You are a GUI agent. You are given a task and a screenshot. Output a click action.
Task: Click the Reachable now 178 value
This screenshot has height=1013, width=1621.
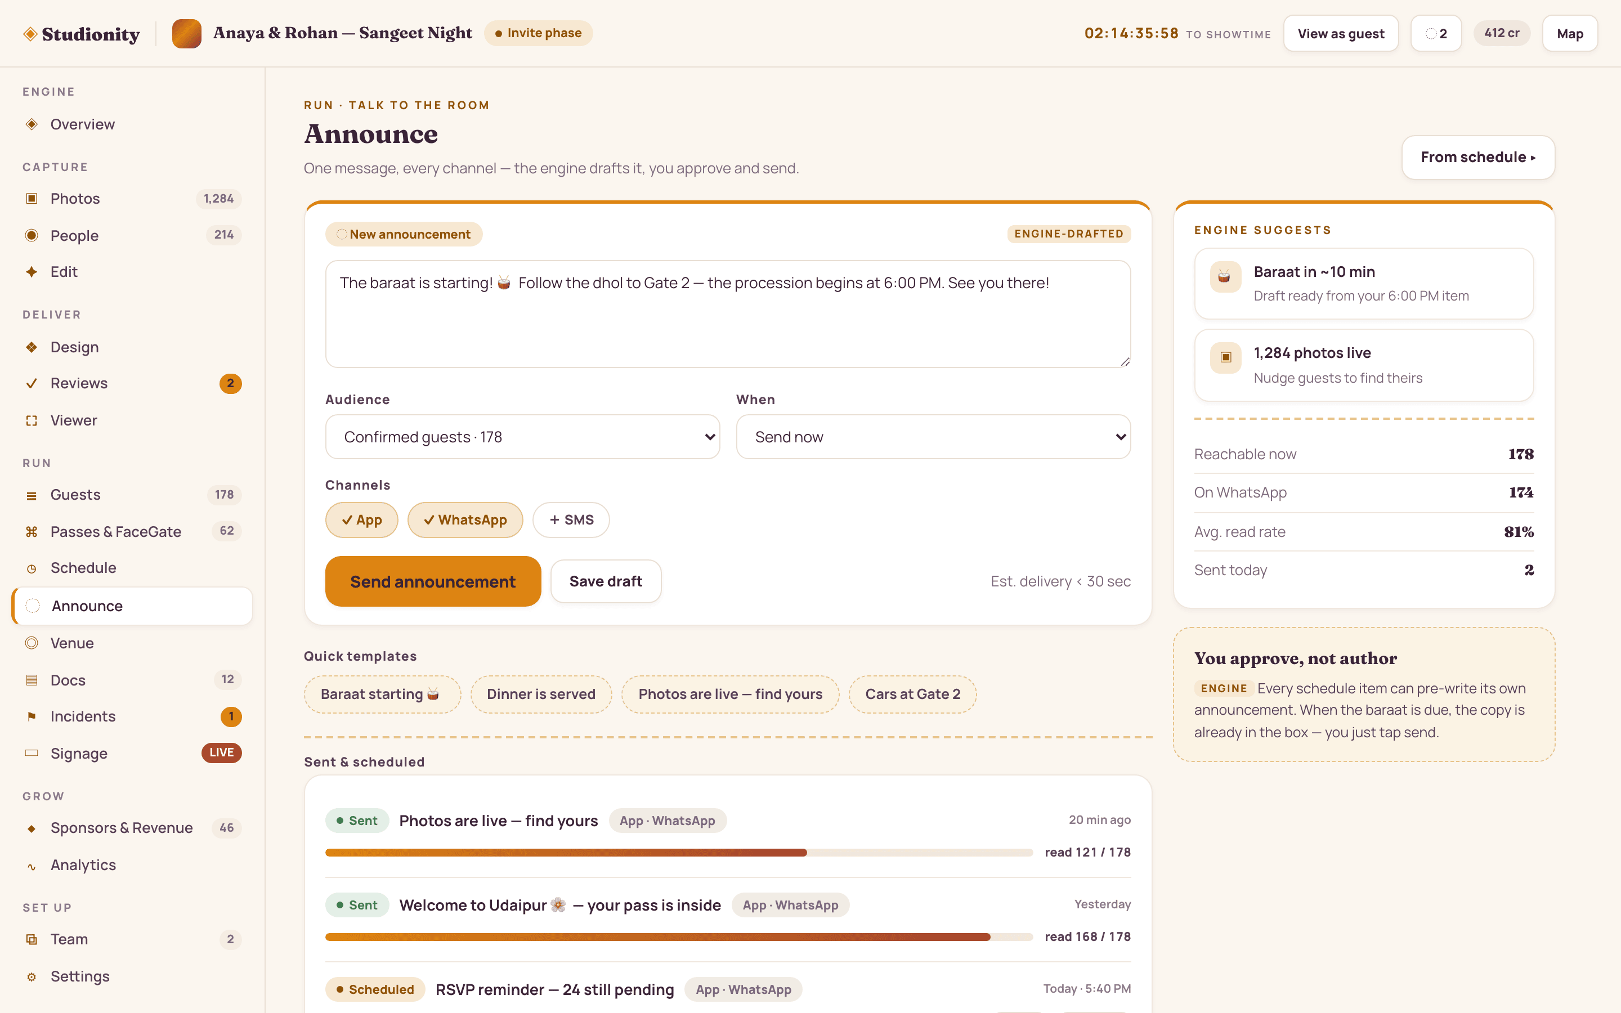pyautogui.click(x=1520, y=454)
